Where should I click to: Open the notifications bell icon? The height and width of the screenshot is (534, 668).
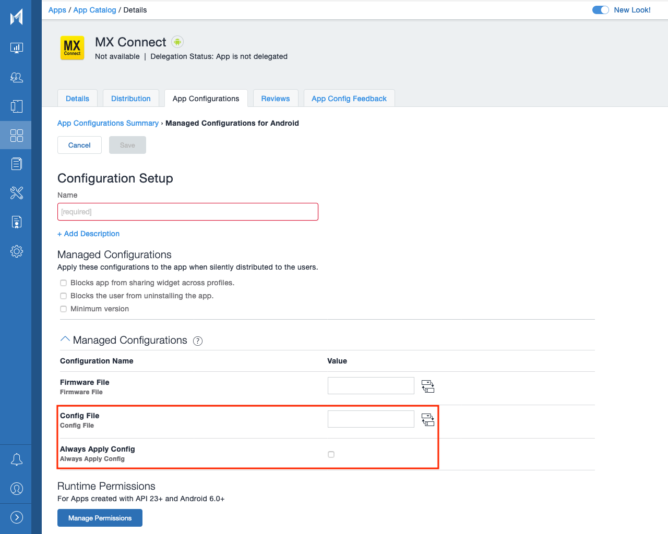[16, 459]
